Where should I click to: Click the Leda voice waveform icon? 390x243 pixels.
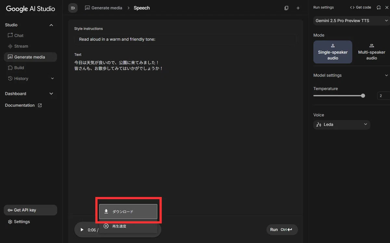(x=318, y=125)
